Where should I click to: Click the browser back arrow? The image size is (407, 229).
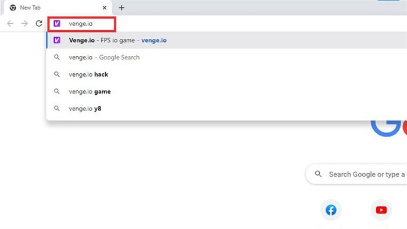tap(10, 24)
